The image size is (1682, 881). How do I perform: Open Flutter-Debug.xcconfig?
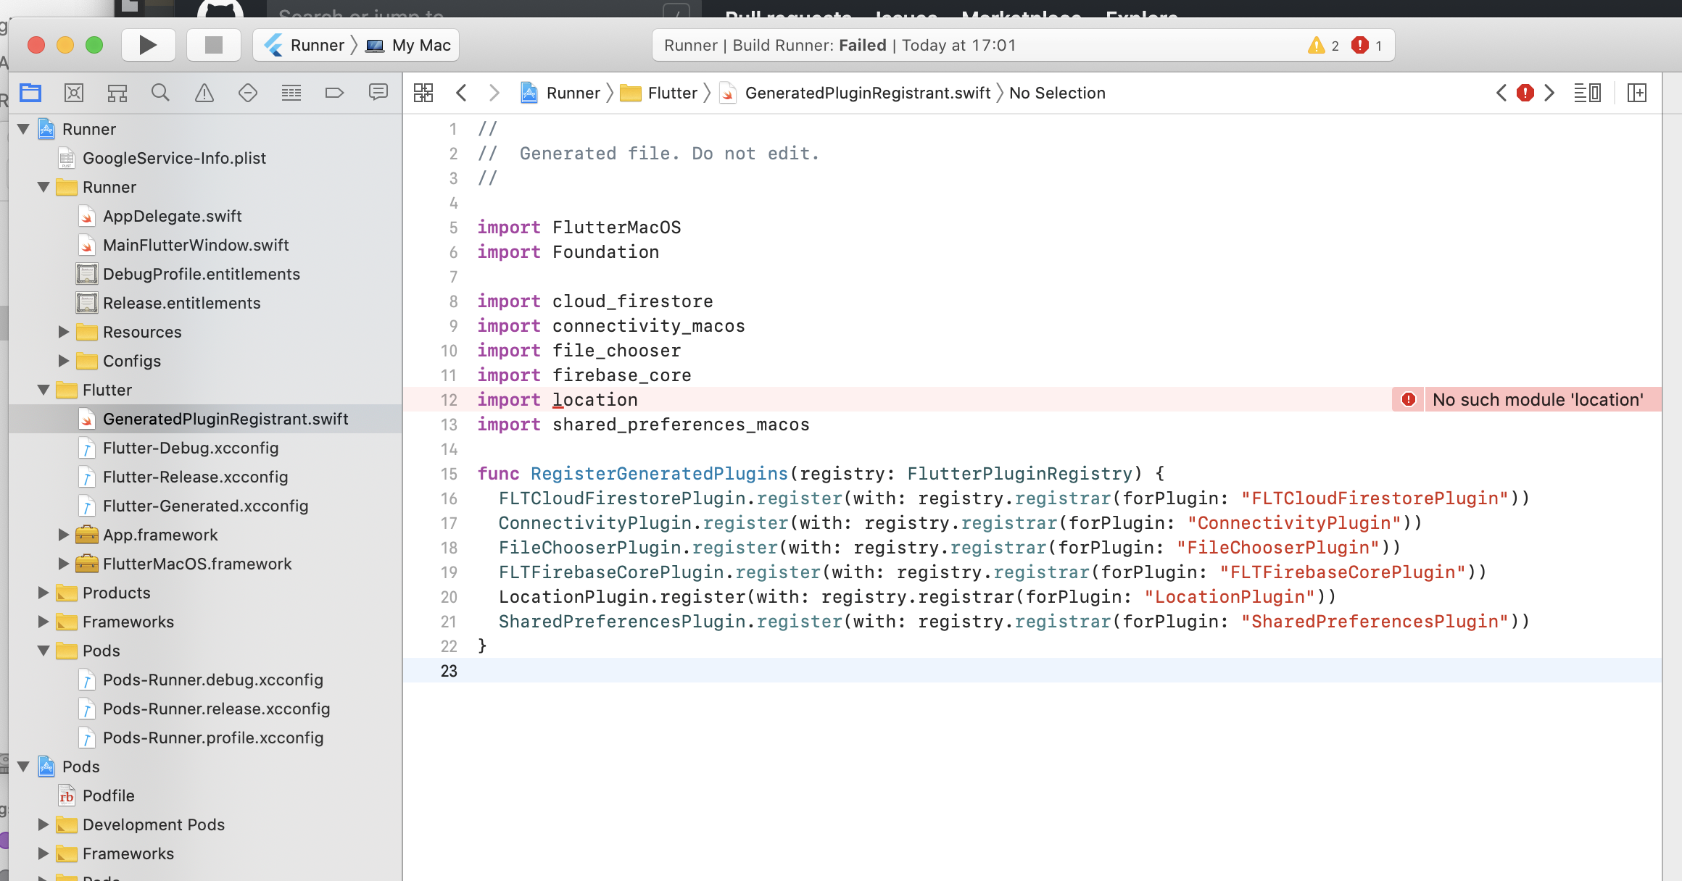point(191,448)
